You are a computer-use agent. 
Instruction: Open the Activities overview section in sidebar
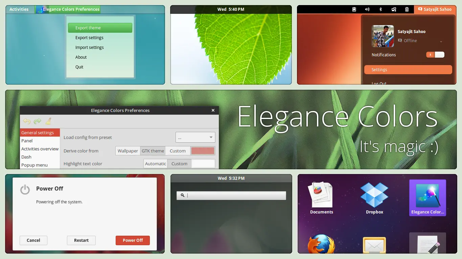40,149
